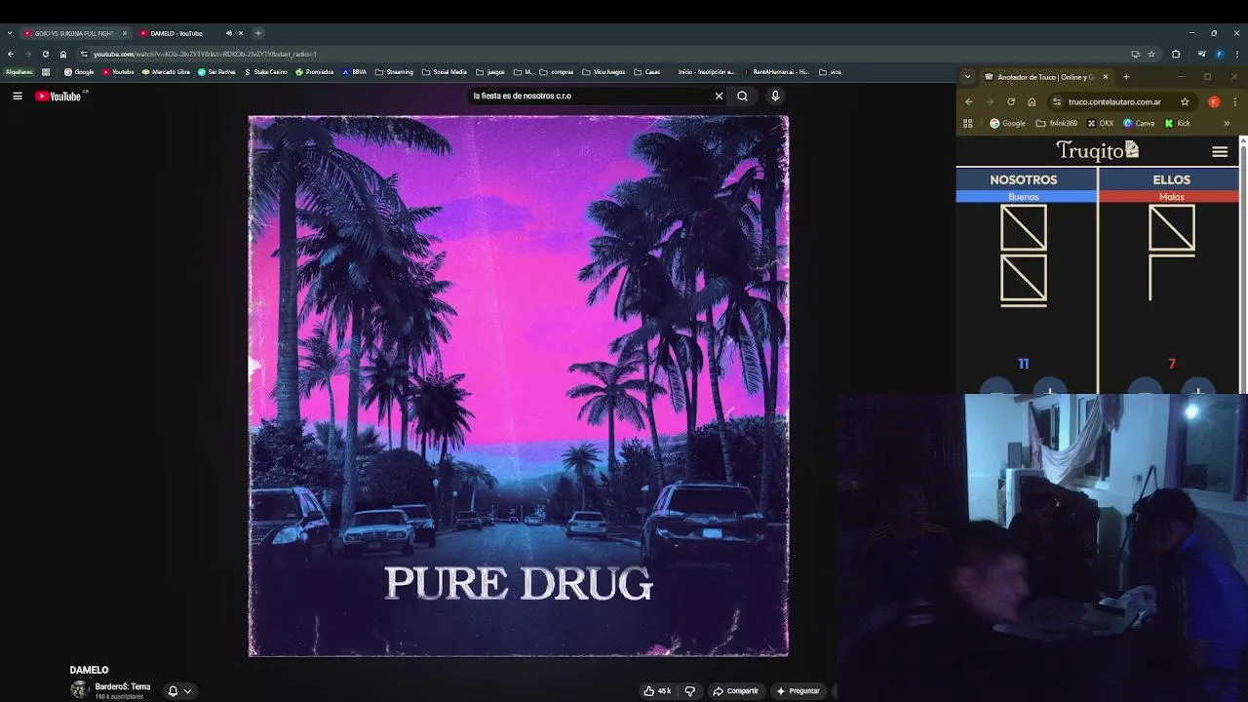This screenshot has width=1248, height=702.
Task: Open extensions puzzle icon in main Chrome
Action: point(1176,54)
